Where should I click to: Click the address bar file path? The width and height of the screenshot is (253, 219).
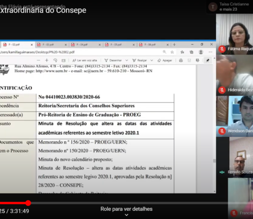point(37,52)
